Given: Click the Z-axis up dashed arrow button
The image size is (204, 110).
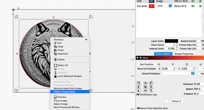Looking at the screenshot, I should (x=151, y=91).
